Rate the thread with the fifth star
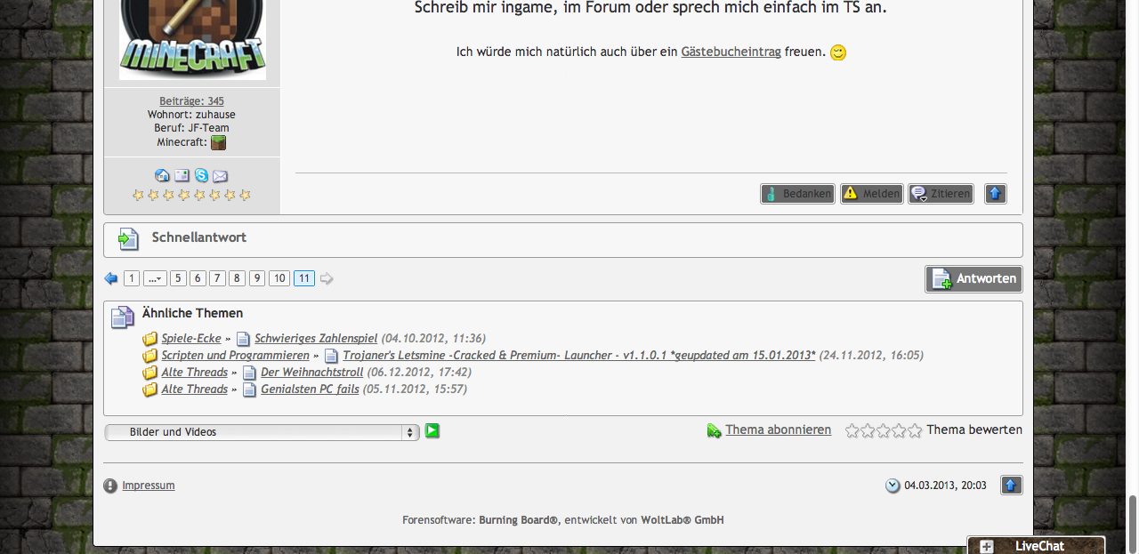 click(914, 430)
